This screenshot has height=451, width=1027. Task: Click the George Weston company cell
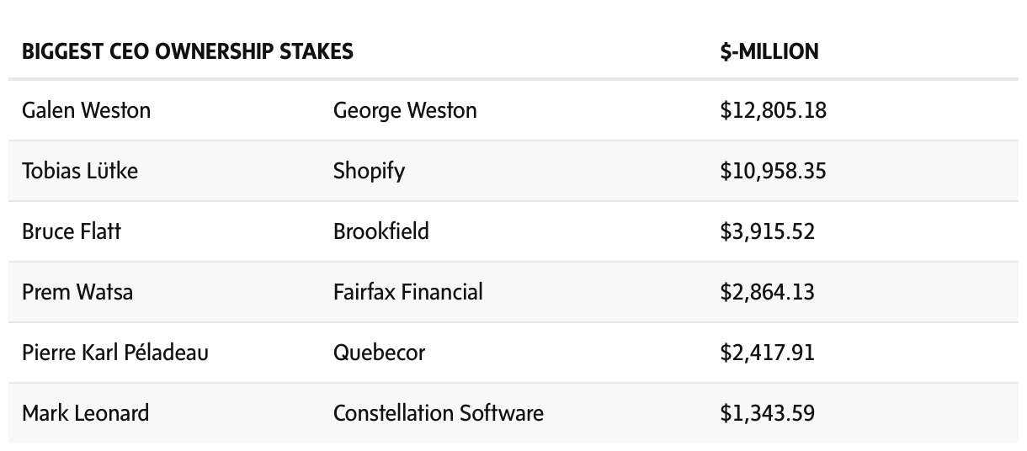(405, 110)
